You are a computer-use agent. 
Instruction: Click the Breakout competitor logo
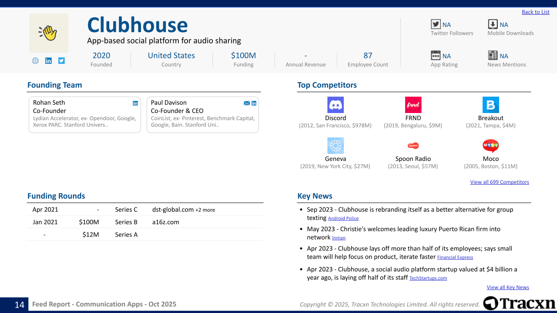[490, 105]
